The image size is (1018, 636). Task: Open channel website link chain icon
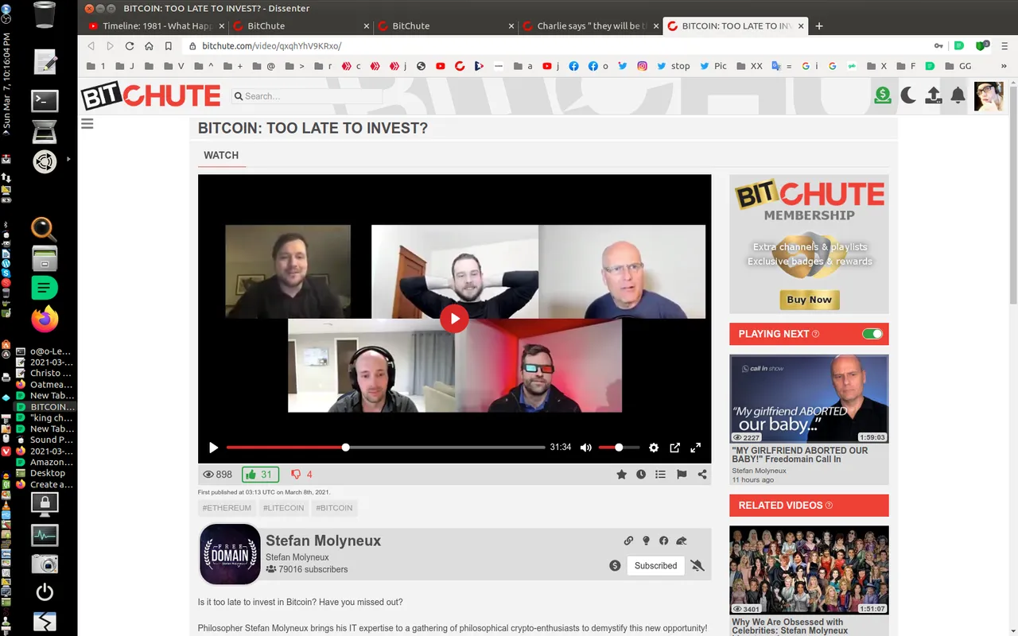click(628, 541)
